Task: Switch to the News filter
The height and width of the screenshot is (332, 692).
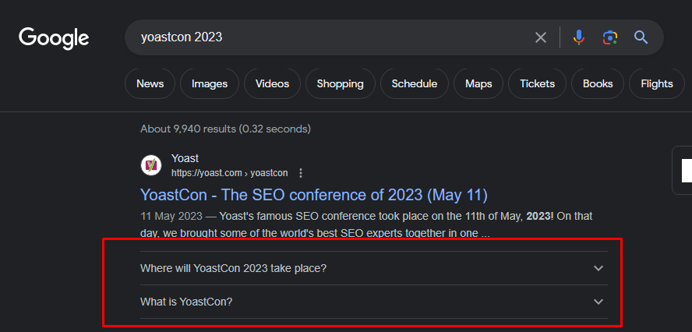Action: click(150, 83)
